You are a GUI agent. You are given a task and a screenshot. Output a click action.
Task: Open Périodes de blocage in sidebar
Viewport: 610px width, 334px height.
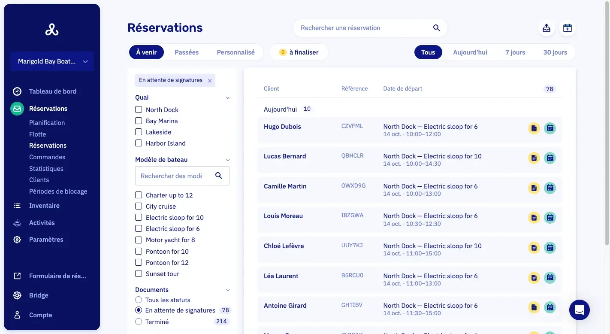58,191
